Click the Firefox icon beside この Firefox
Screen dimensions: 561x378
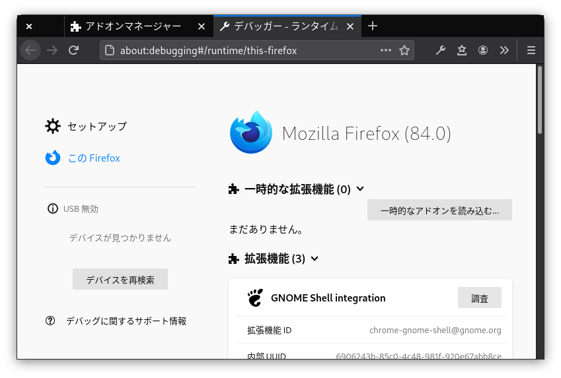point(53,158)
